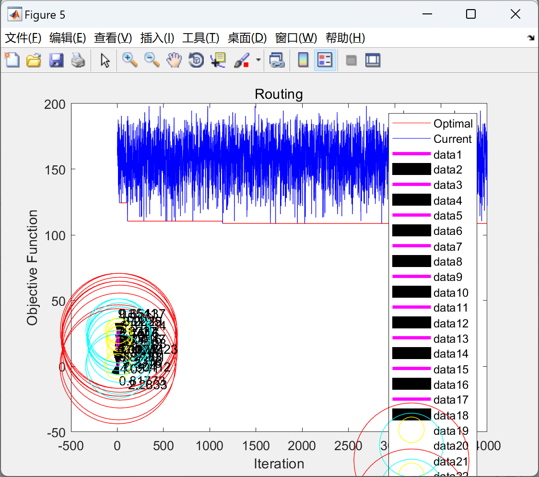Maximize the Figure 5 window

point(471,14)
